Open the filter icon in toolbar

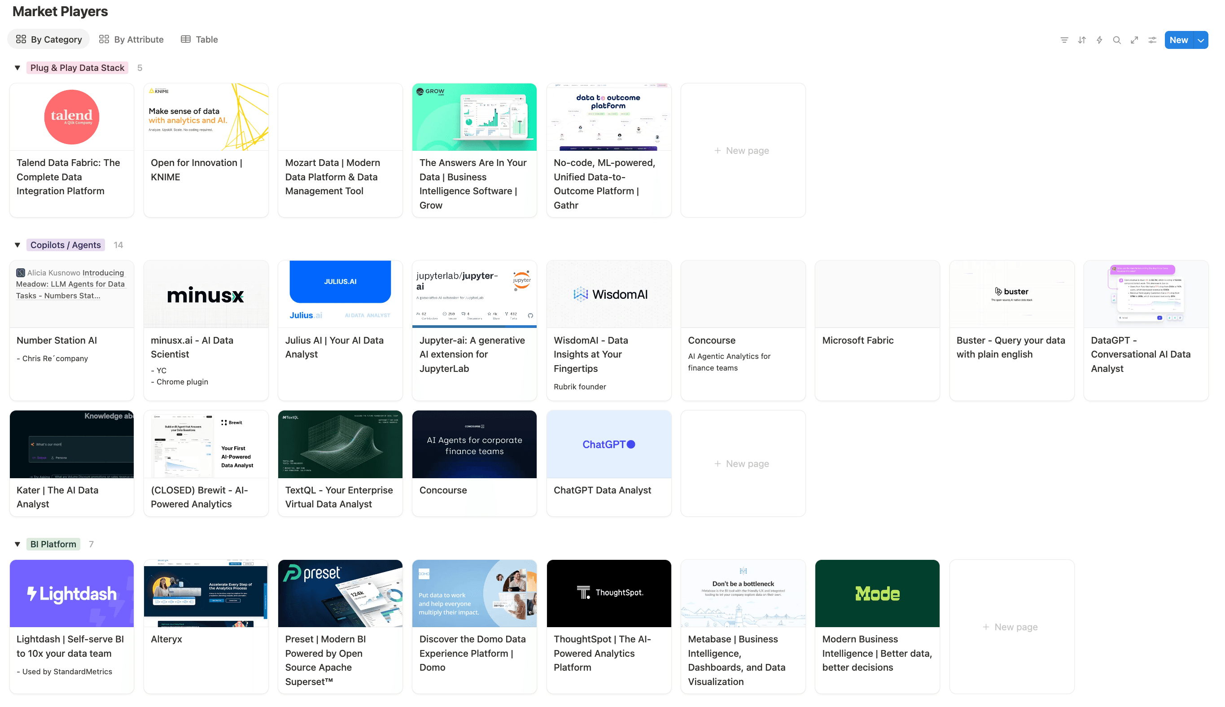1064,40
